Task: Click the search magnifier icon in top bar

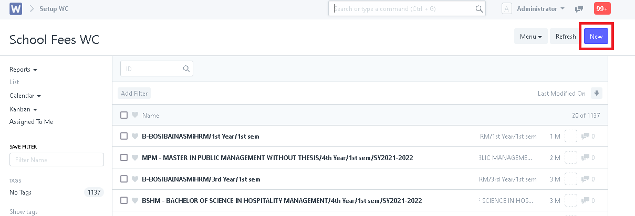Action: coord(479,9)
